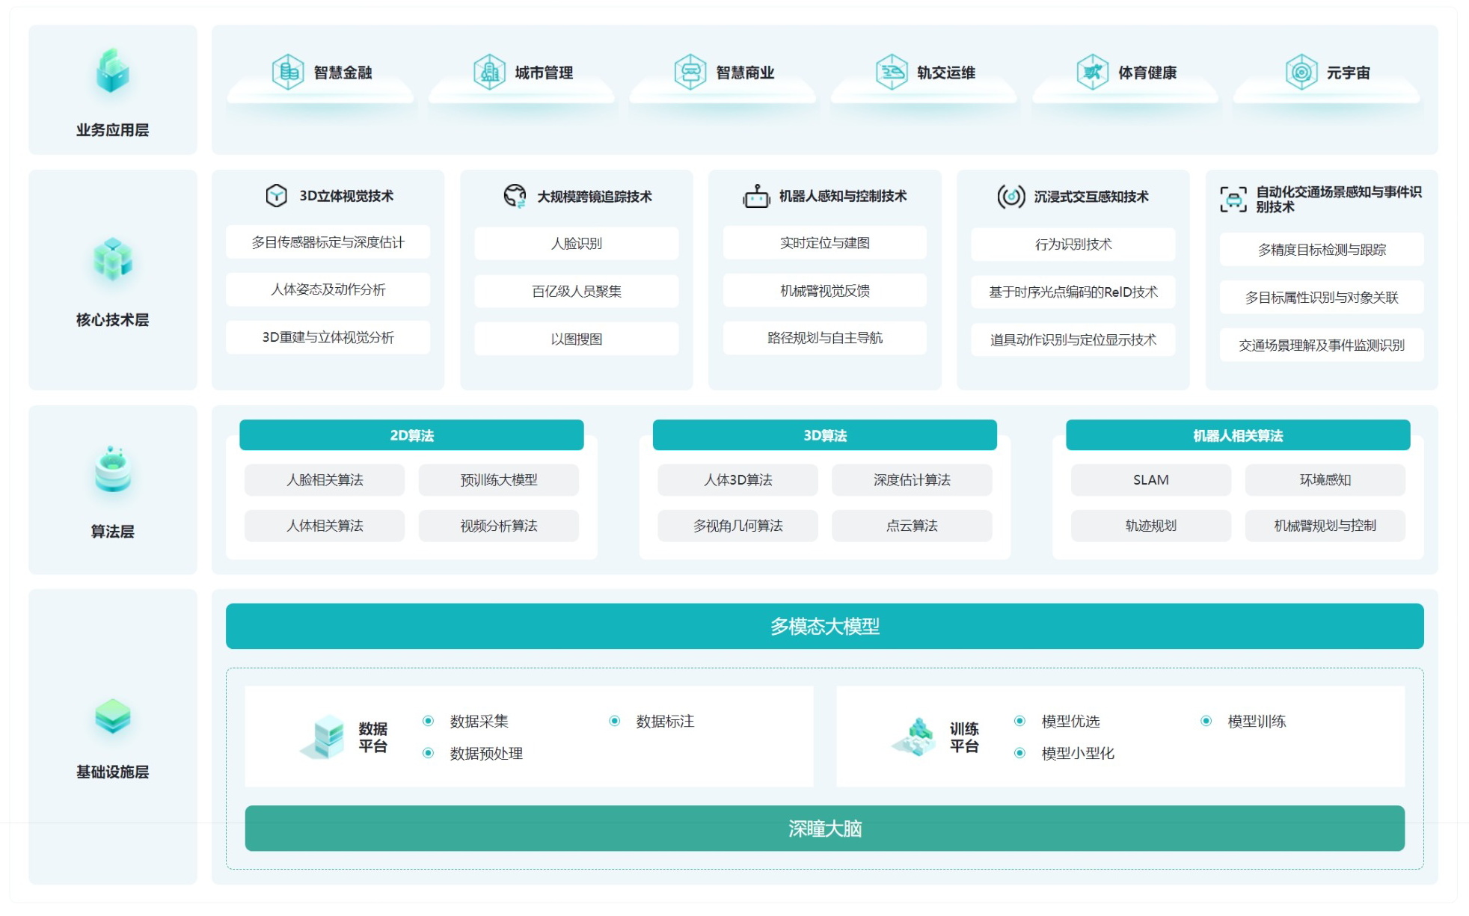Select the 模型优选 bullet marker

click(x=1019, y=721)
